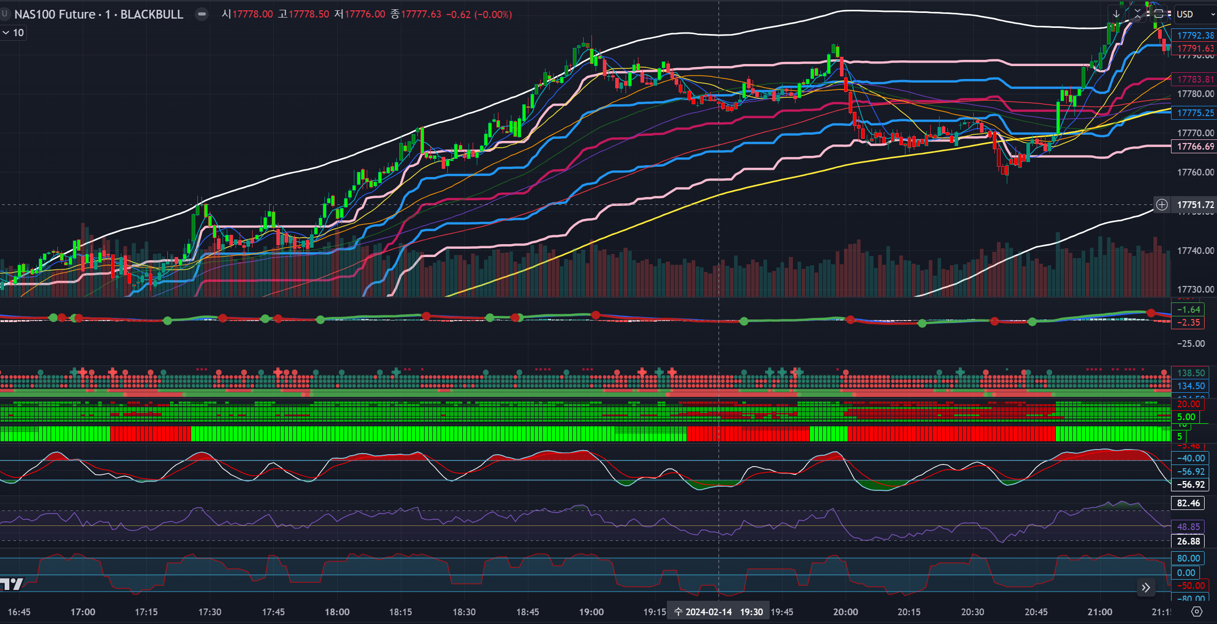Toggle the market status pill indicator
1217x624 pixels.
202,14
